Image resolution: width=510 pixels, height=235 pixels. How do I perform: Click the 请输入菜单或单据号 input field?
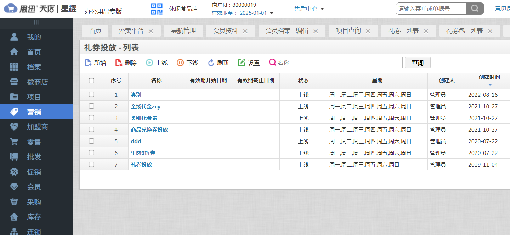point(431,8)
